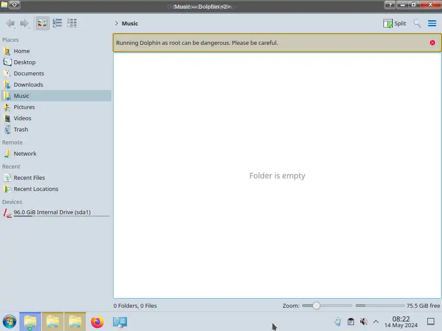Click the 75.5 GiB free text

(423, 306)
